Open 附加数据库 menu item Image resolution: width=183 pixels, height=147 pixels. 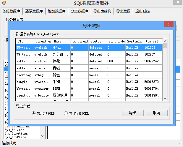57,11
